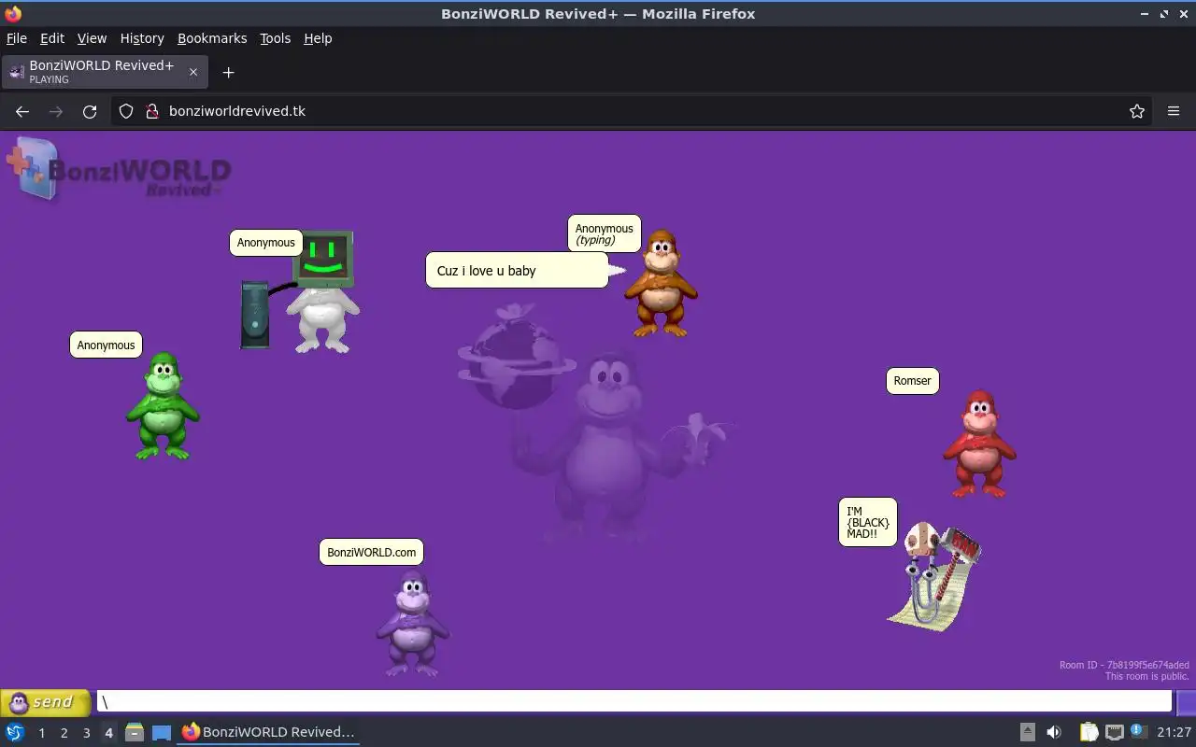Open the Edit menu
The height and width of the screenshot is (747, 1196).
click(x=52, y=38)
